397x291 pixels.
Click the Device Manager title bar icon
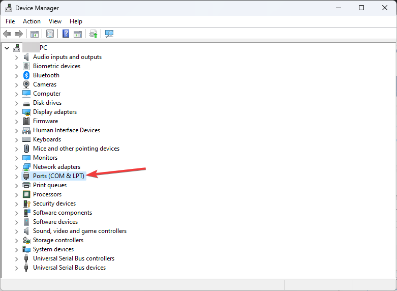tap(8, 8)
